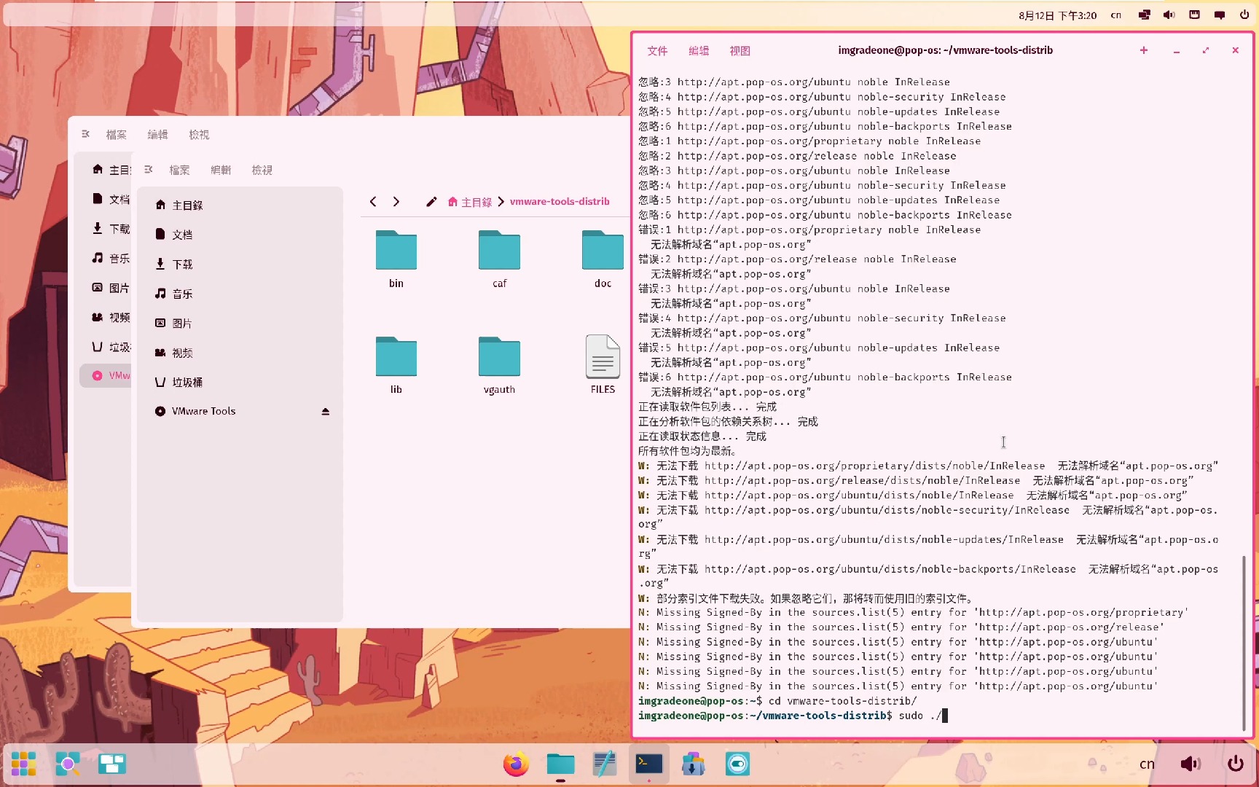Select the lib folder
This screenshot has width=1259, height=787.
pyautogui.click(x=396, y=366)
